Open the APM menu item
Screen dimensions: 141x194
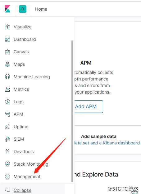coord(18,114)
